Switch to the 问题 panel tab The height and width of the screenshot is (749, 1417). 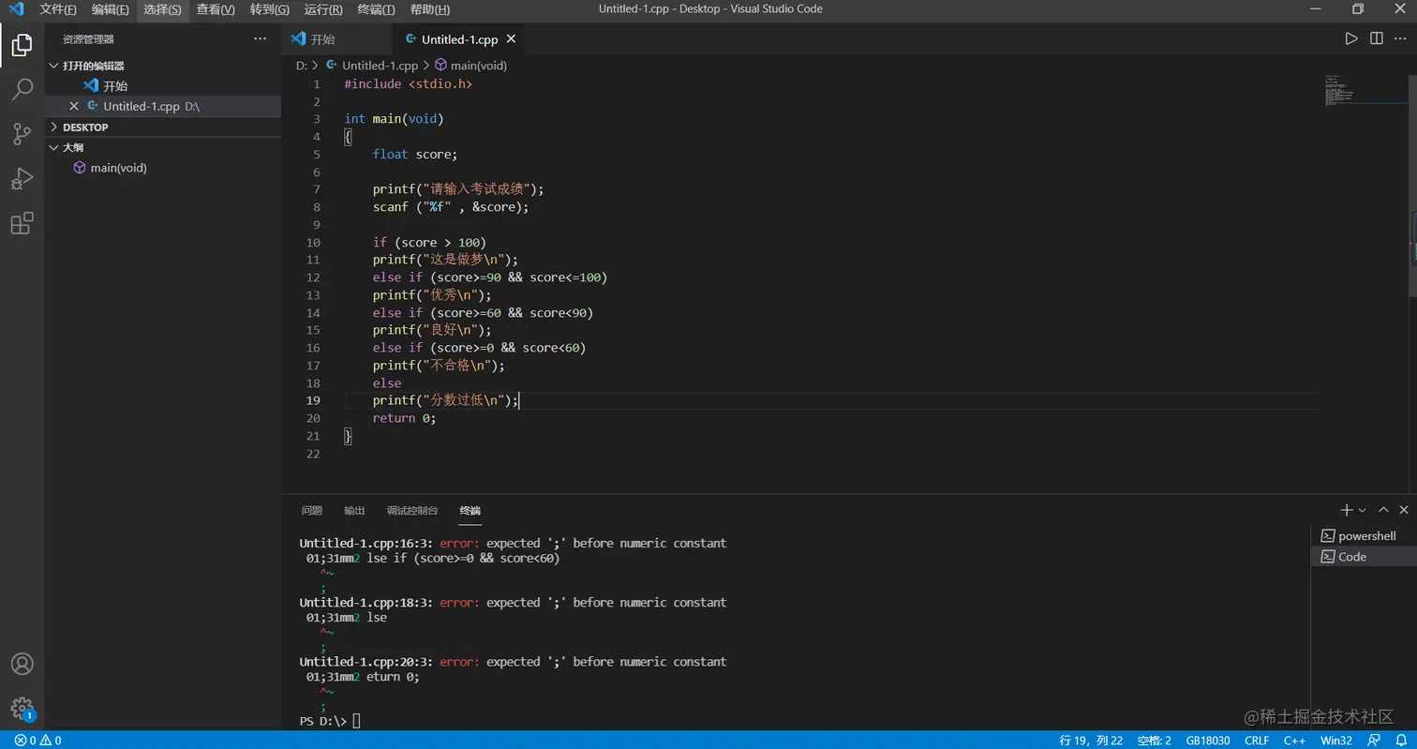tap(311, 511)
